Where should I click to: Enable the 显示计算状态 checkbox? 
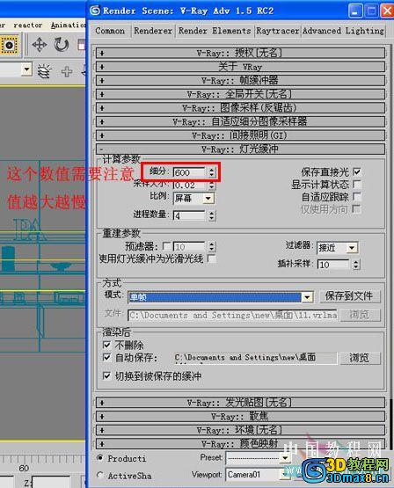[357, 184]
